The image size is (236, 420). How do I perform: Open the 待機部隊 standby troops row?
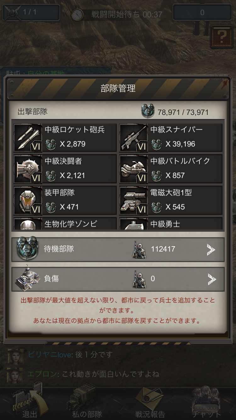(x=118, y=249)
